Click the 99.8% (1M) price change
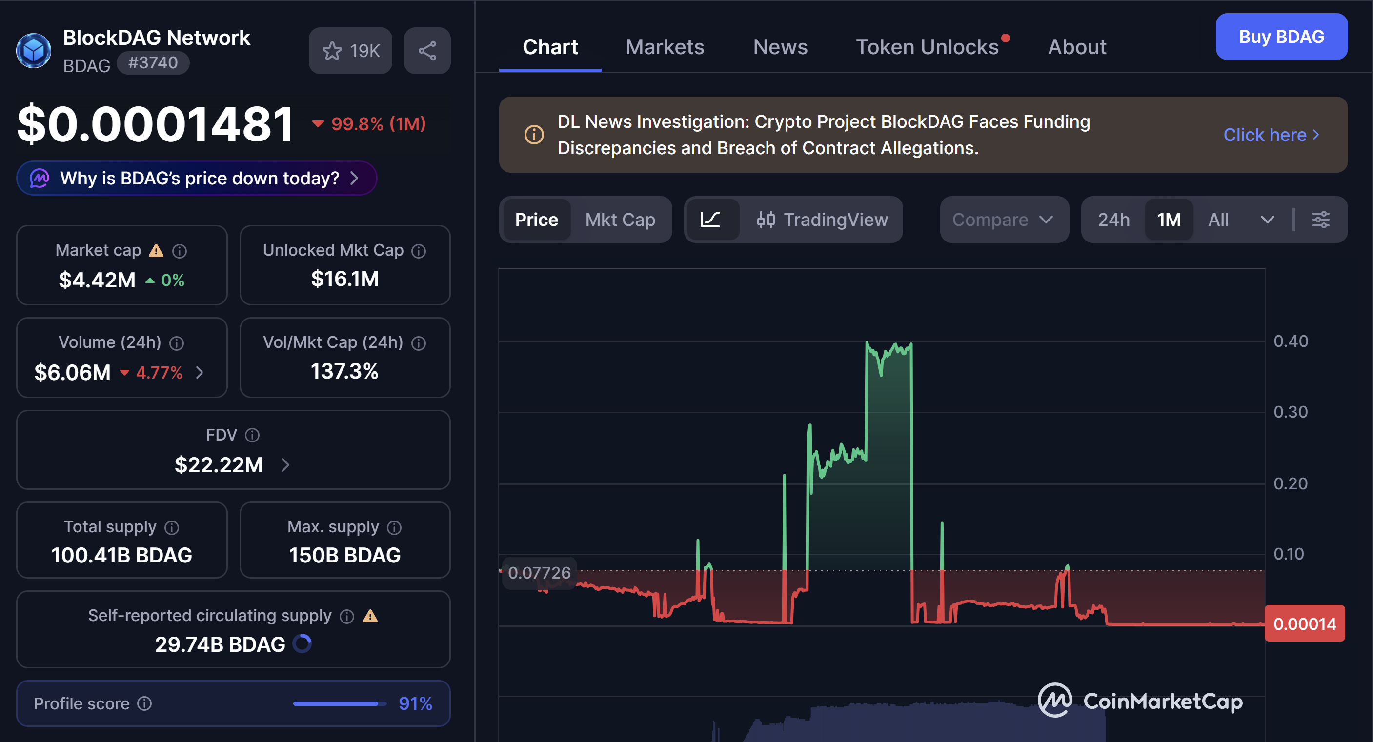Screen dimensions: 1373x742 click(x=369, y=124)
